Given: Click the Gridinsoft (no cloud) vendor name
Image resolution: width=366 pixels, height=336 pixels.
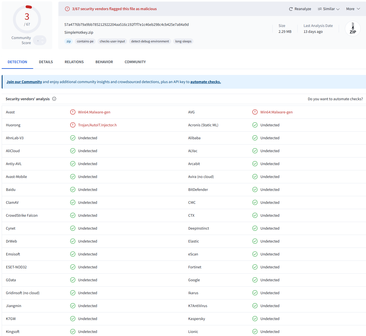Looking at the screenshot, I should click(23, 293).
